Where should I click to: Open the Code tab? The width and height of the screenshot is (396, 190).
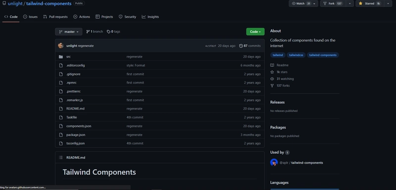click(11, 17)
